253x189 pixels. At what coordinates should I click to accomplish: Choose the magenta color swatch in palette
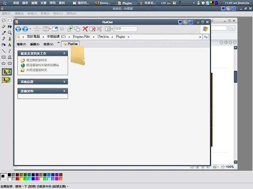click(37, 179)
